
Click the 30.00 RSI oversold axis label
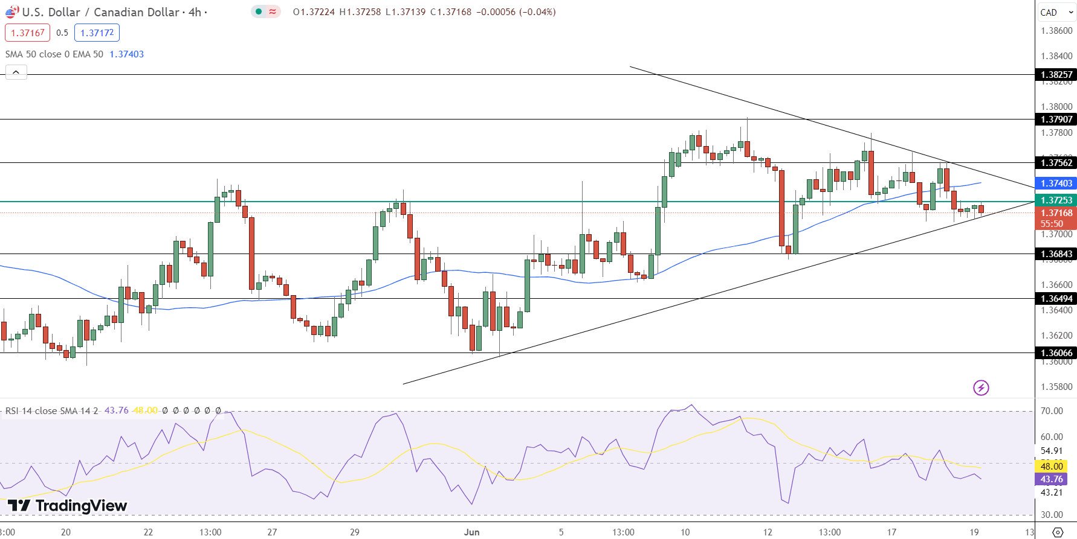(x=1052, y=515)
